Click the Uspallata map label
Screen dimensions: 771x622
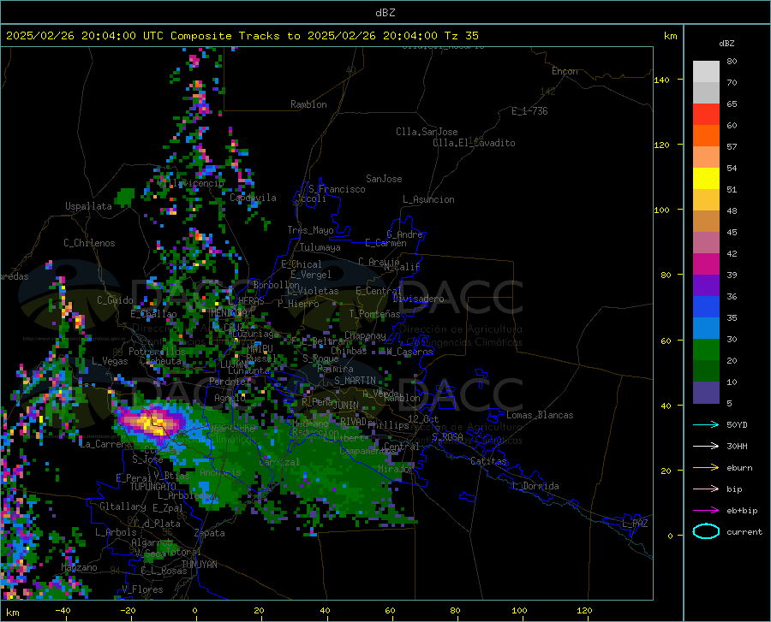tap(88, 206)
